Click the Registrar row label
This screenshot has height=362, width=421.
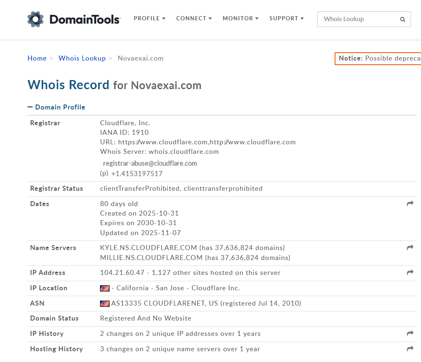pos(45,123)
